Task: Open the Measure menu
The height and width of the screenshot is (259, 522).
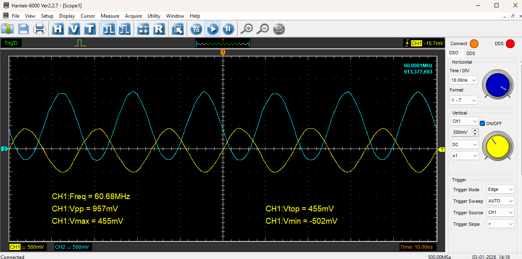Action: (x=110, y=16)
